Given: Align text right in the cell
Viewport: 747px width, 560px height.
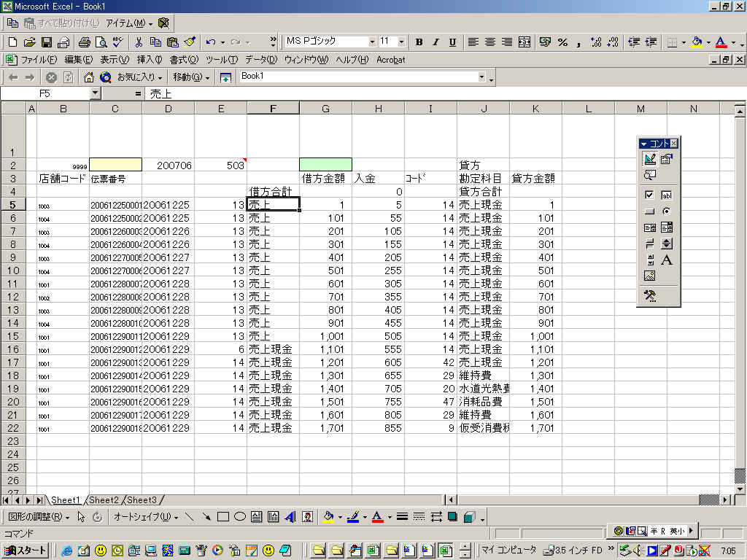Looking at the screenshot, I should pyautogui.click(x=507, y=42).
